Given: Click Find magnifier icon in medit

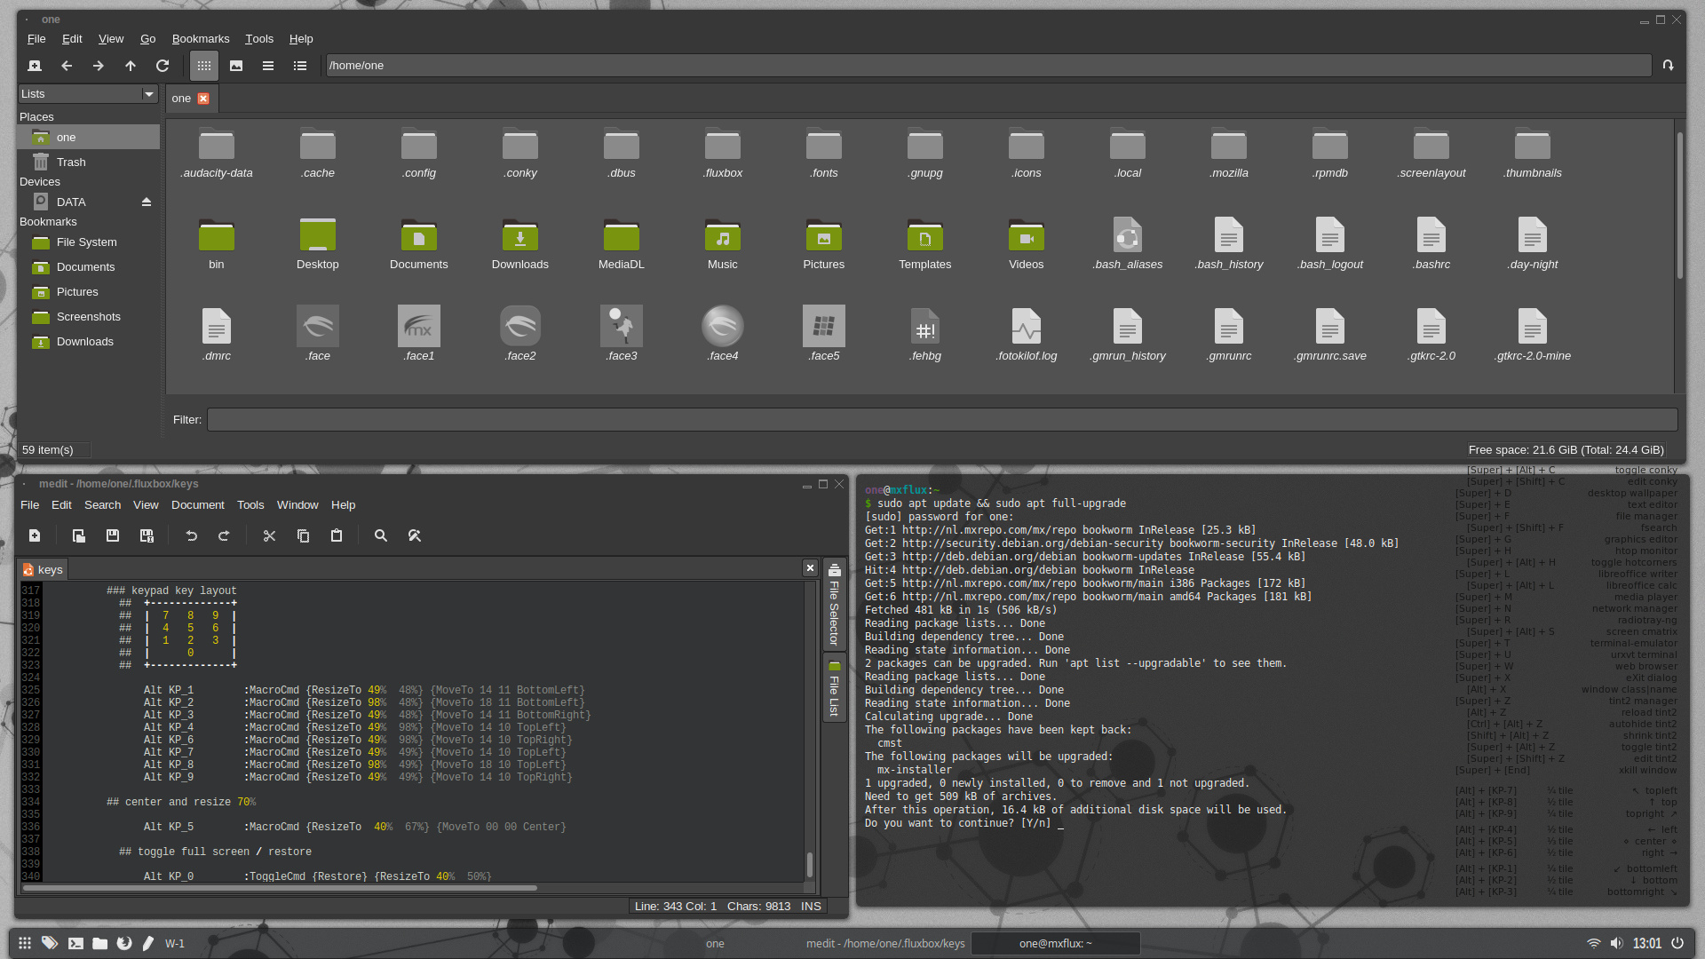Looking at the screenshot, I should point(381,536).
